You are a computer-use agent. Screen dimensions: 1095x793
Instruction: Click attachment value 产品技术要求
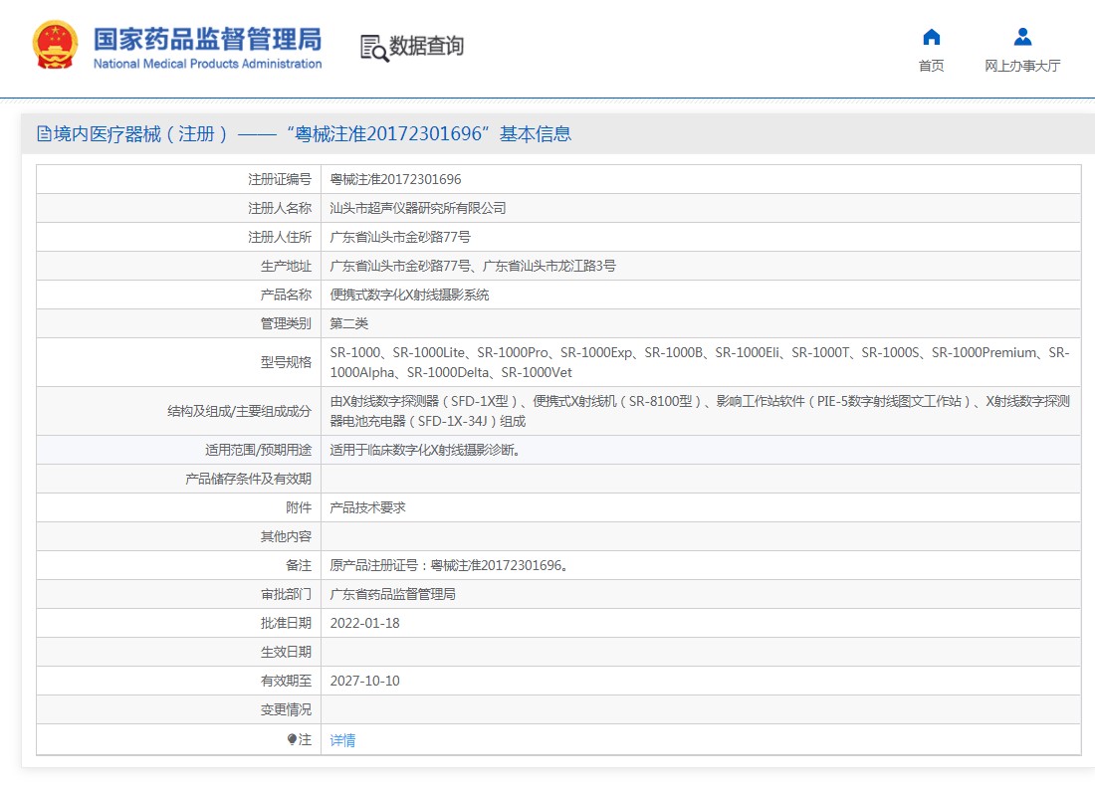[367, 507]
